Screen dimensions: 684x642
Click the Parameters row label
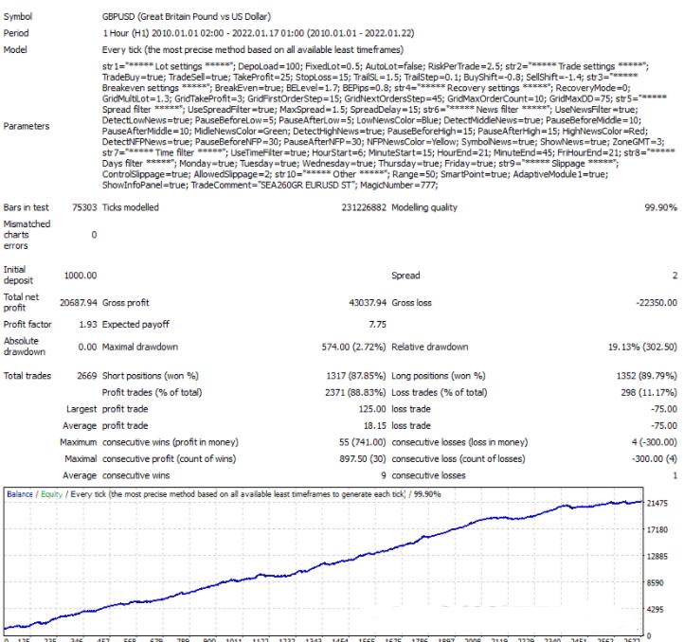coord(27,125)
